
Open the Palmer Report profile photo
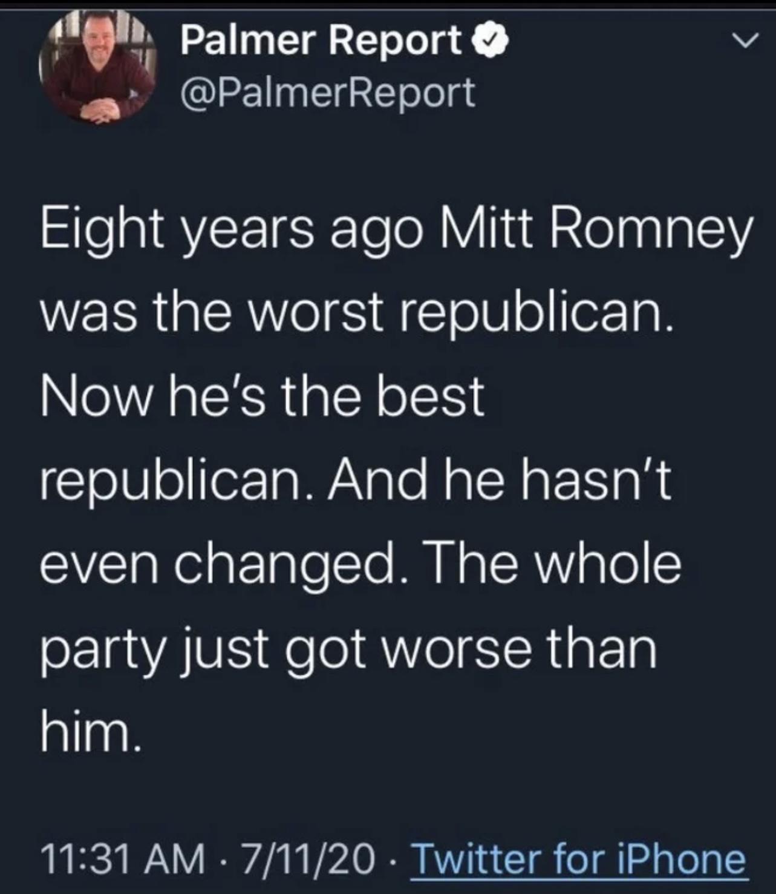point(97,66)
